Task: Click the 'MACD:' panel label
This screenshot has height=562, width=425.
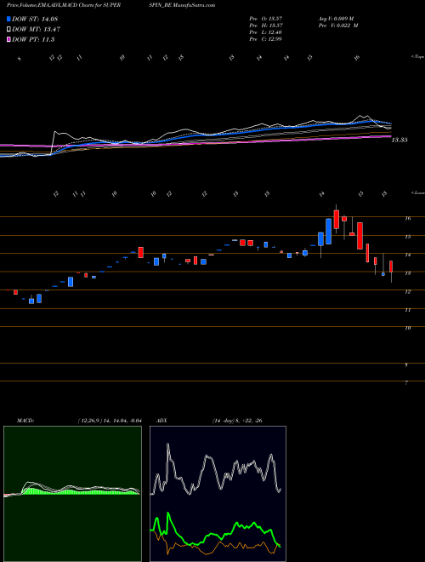Action: point(25,421)
